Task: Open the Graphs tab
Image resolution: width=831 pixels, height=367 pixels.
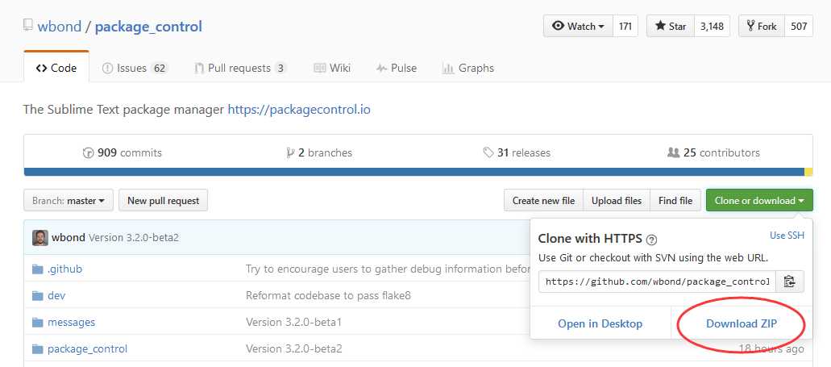Action: (x=468, y=68)
